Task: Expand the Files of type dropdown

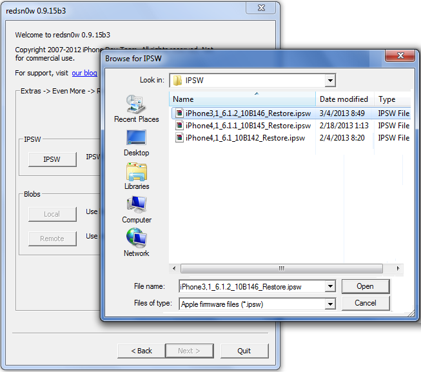Action: 330,303
